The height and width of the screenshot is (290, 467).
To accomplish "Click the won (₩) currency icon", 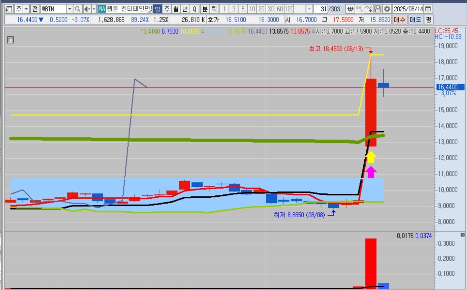I will coord(350,9).
